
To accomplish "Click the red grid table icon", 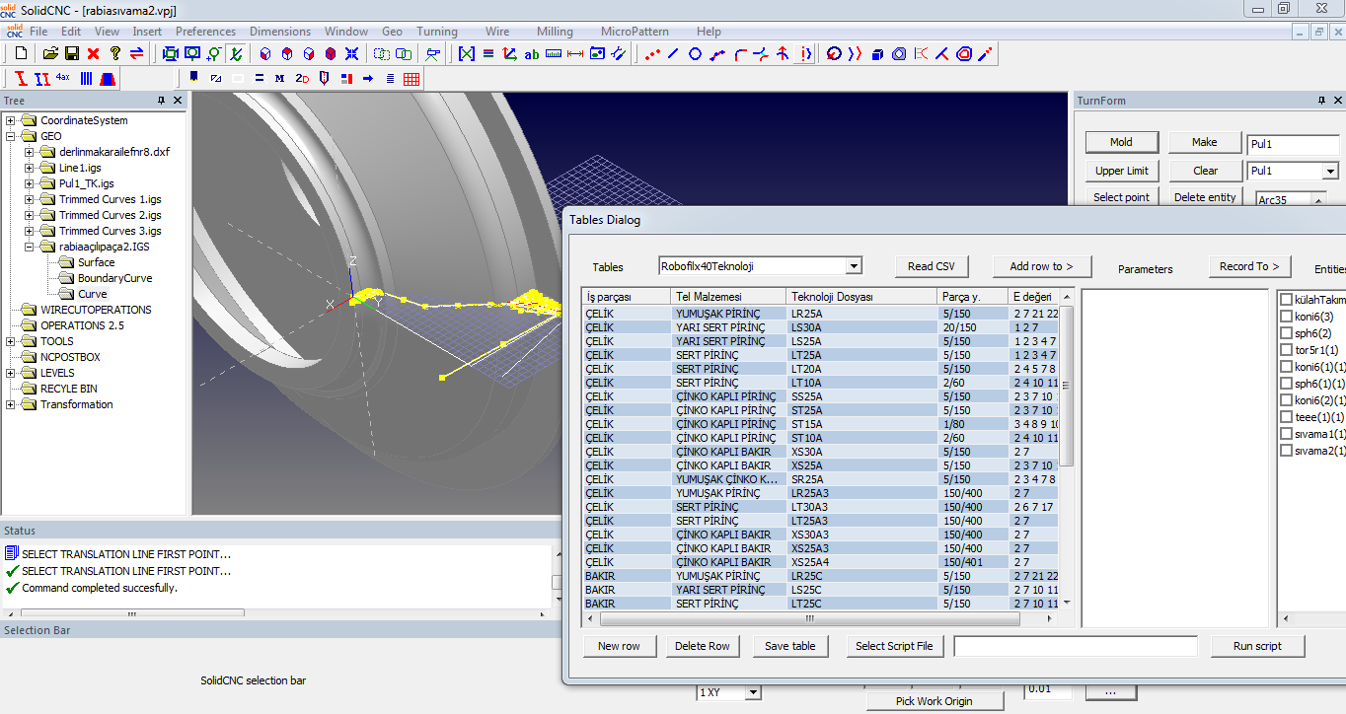I will pos(411,78).
